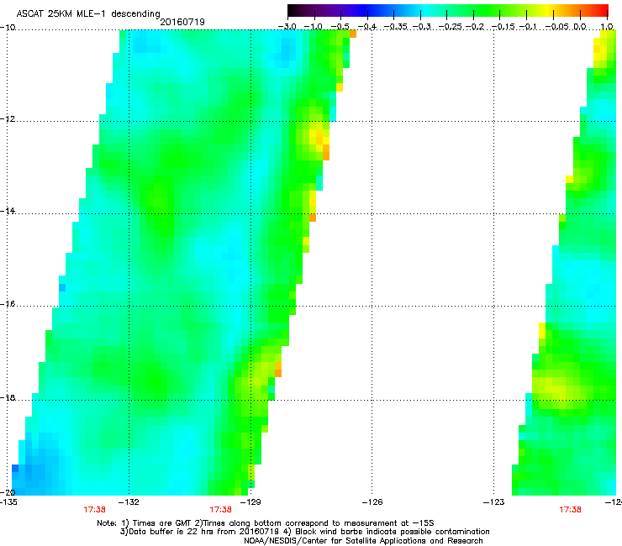622x546 pixels.
Task: Click the yellow section of the colorbar
Action: (546, 10)
